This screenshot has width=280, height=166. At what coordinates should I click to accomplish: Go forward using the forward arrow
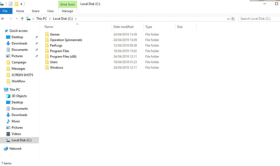11,19
